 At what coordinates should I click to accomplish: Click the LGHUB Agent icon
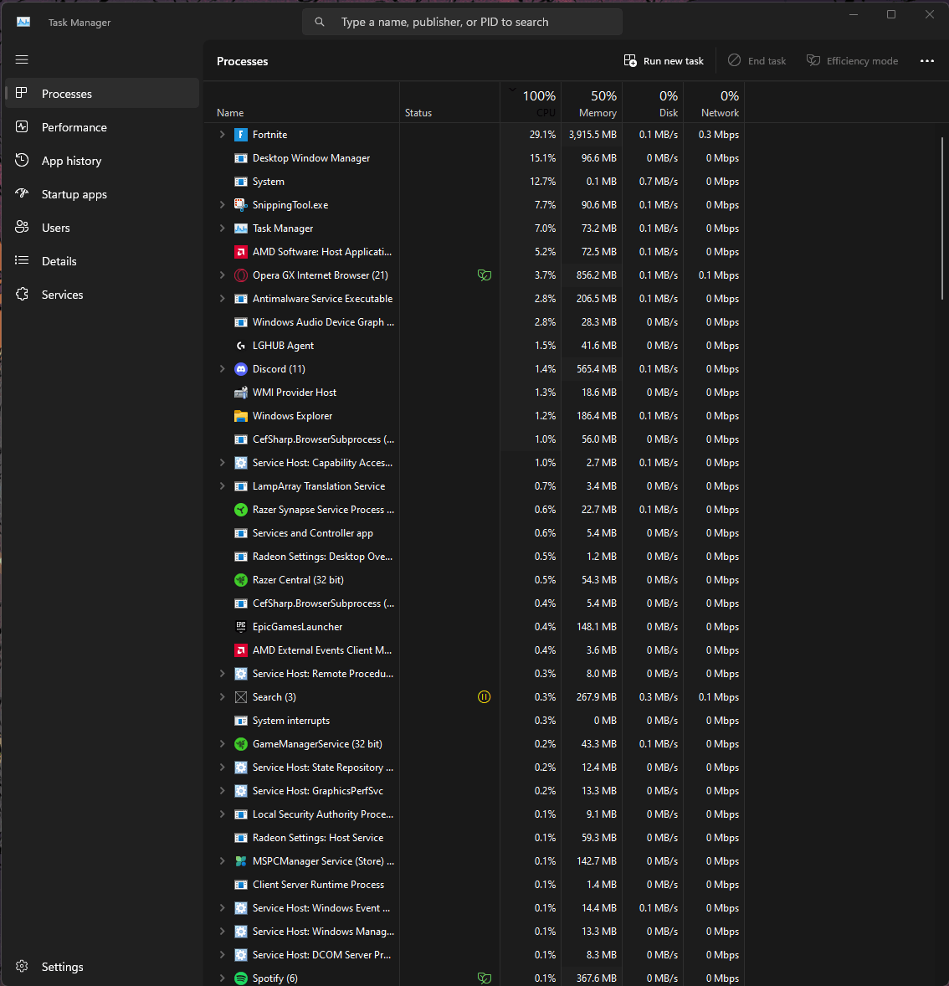pyautogui.click(x=241, y=345)
